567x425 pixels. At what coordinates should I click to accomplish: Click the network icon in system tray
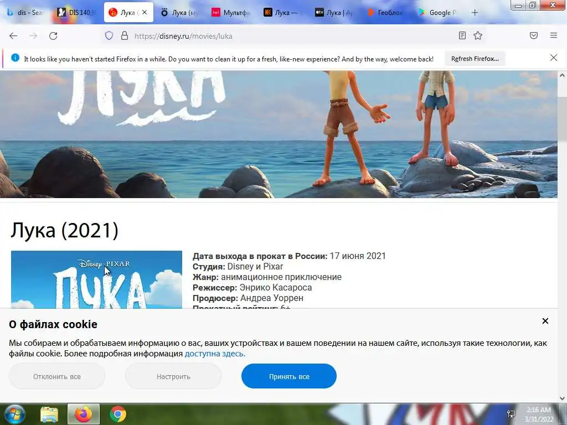pyautogui.click(x=511, y=414)
